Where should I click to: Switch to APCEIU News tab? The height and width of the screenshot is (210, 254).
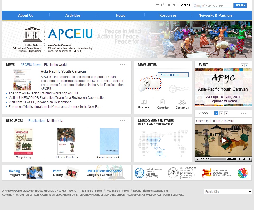pos(31,65)
